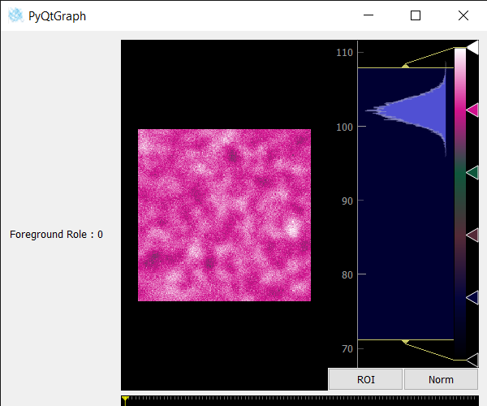This screenshot has height=406, width=487.
Task: Click the lower yellow histogram level line
Action: 406,340
